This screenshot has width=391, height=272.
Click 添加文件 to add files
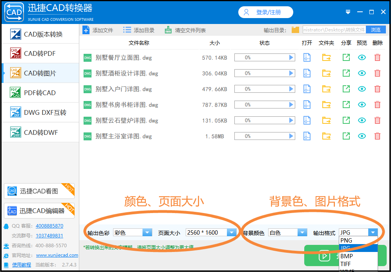tap(98, 30)
